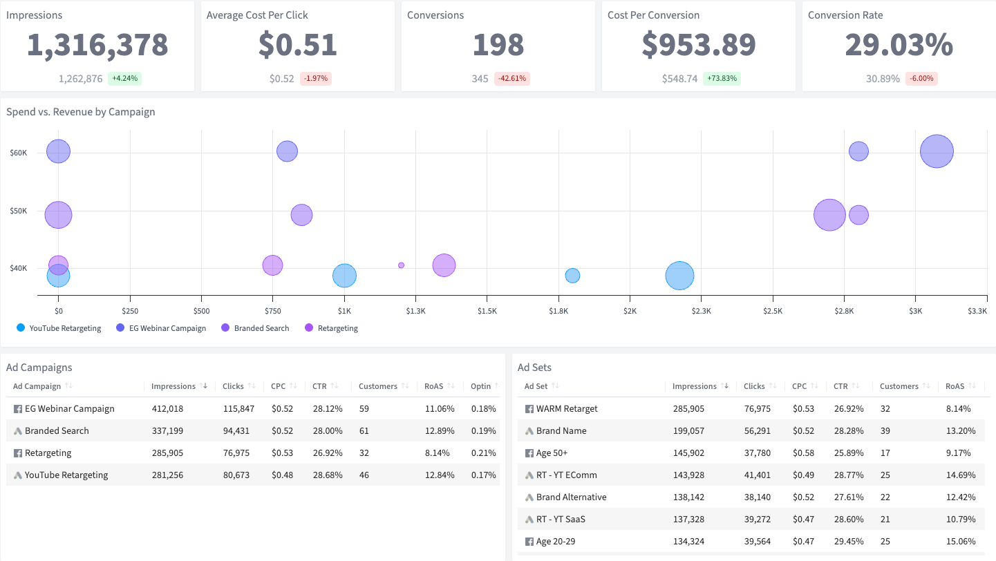996x561 pixels.
Task: Select the 29.03% Conversion Rate value
Action: coord(899,45)
